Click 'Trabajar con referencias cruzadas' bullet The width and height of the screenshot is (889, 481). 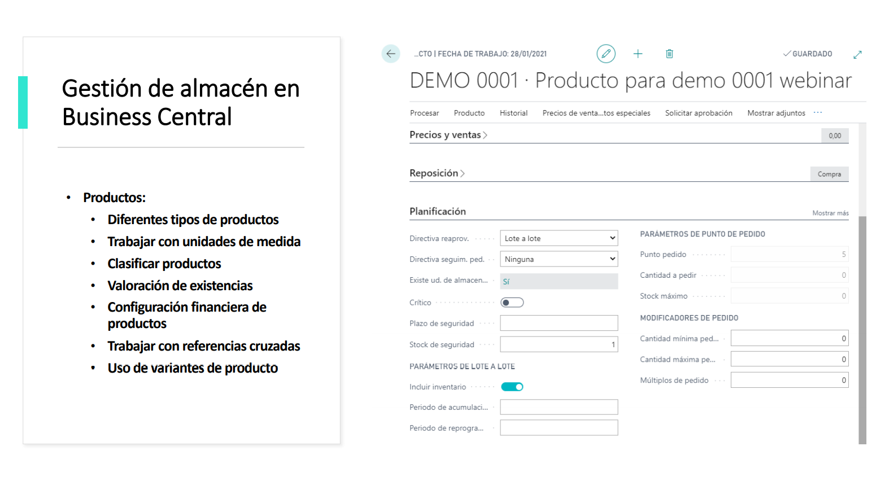(204, 346)
